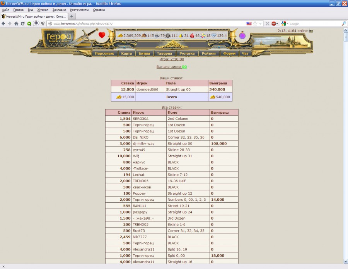Click the vertical scrollbar down arrow
Viewport: 348px width, 269px height.
(345, 261)
